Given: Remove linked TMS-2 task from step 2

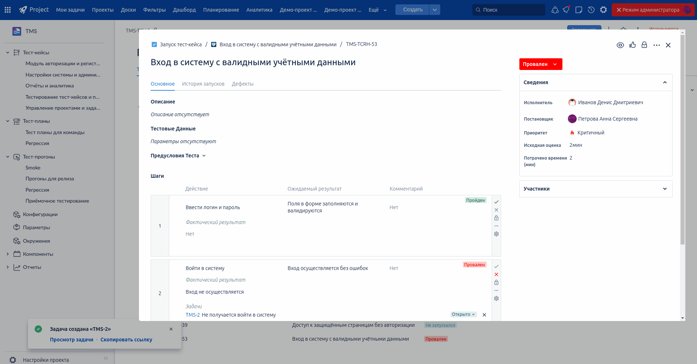Looking at the screenshot, I should (x=484, y=315).
